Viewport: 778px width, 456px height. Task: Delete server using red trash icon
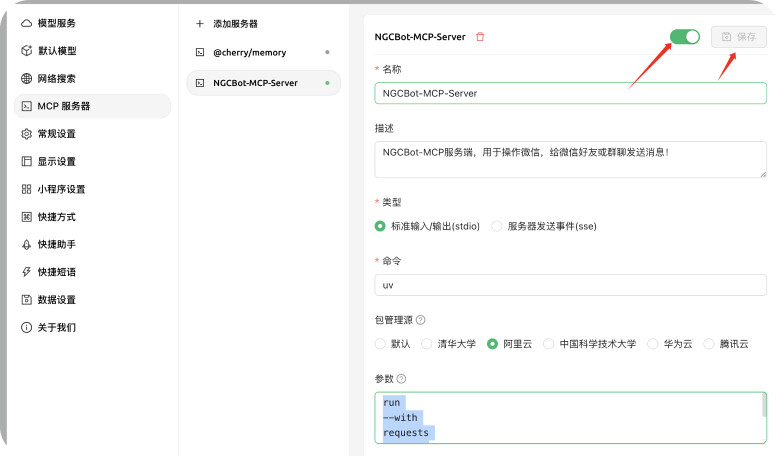pos(480,36)
